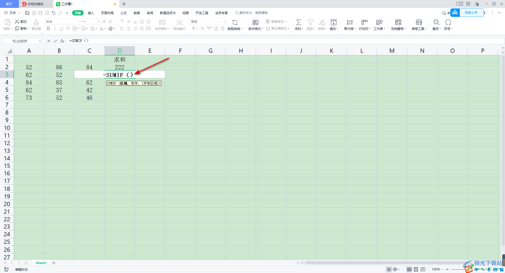Cancel the formula entry with X icon
This screenshot has height=273, width=505.
click(x=49, y=41)
